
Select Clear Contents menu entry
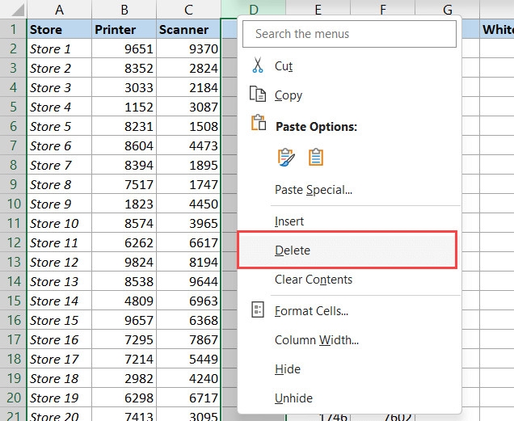point(349,280)
